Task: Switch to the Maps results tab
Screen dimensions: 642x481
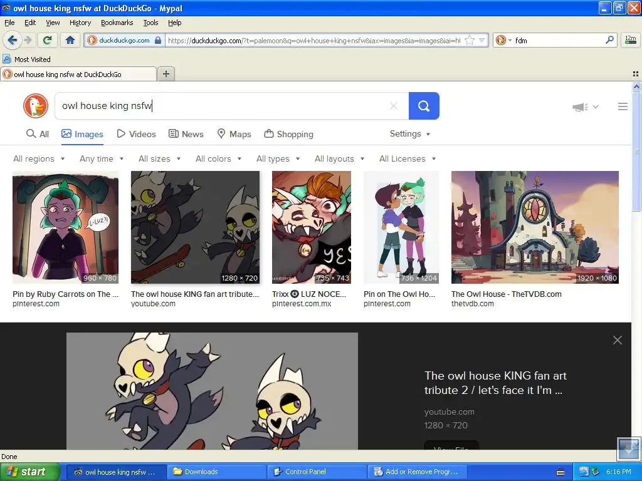Action: (x=234, y=134)
